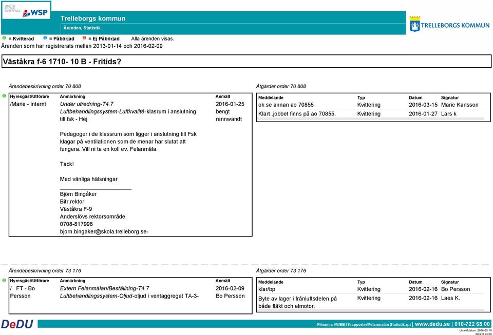The width and height of the screenshot is (493, 335).
Task: Click reporter name 'bengt rennwandt'
Action: 229,115
